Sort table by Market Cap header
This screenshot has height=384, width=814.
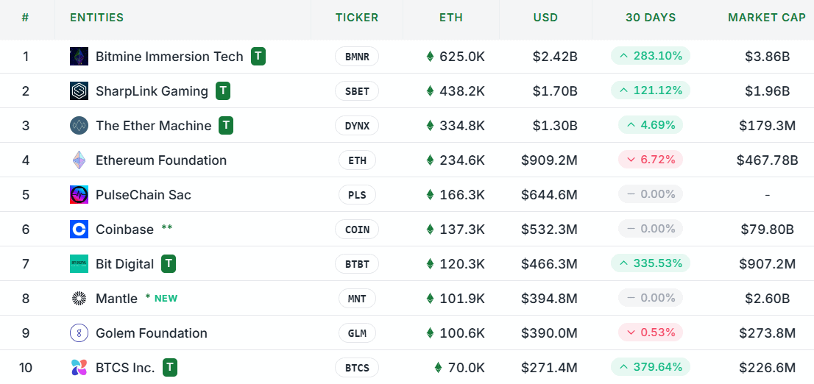[x=766, y=18]
